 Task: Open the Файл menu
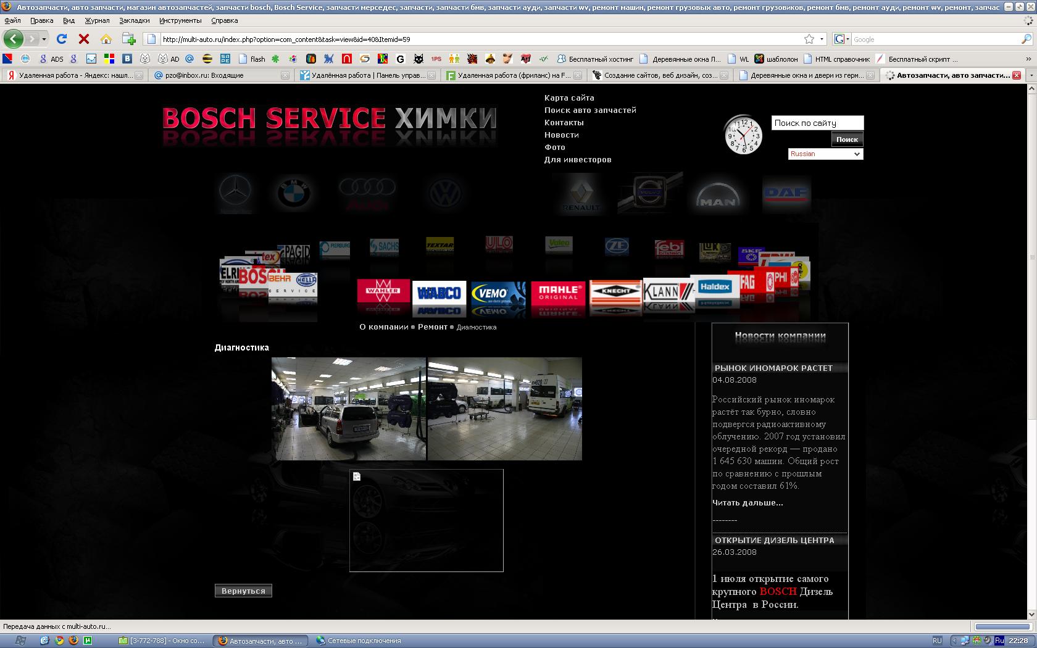click(12, 20)
